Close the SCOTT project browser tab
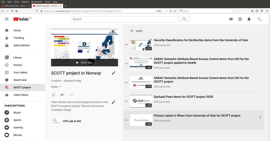This screenshot has width=270, height=141. 61,6
